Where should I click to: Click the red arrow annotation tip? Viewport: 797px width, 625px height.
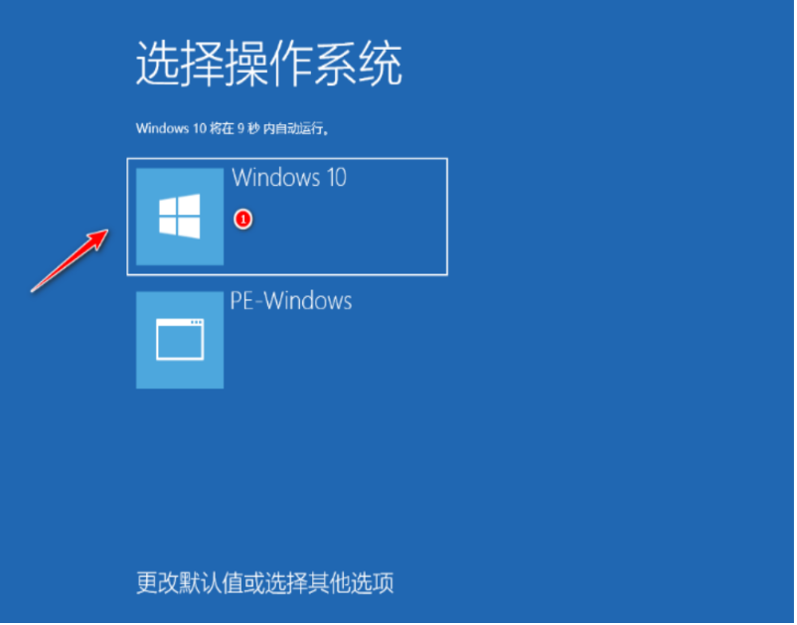104,233
